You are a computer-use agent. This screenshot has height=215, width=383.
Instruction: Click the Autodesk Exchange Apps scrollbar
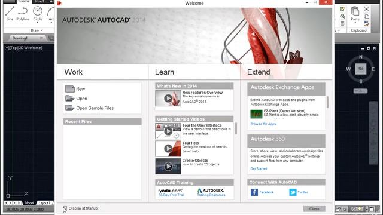[x=327, y=102]
